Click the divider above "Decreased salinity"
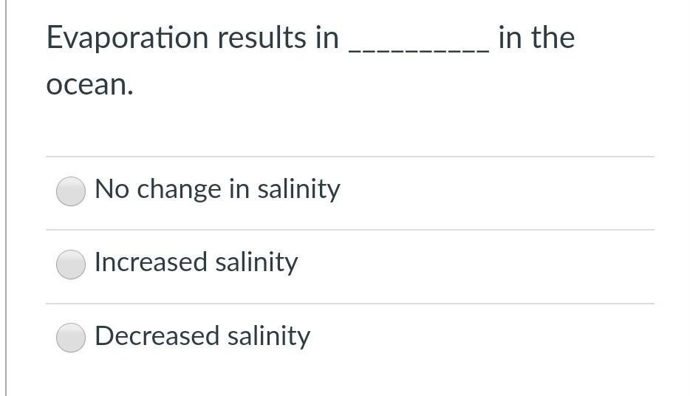 (x=349, y=304)
